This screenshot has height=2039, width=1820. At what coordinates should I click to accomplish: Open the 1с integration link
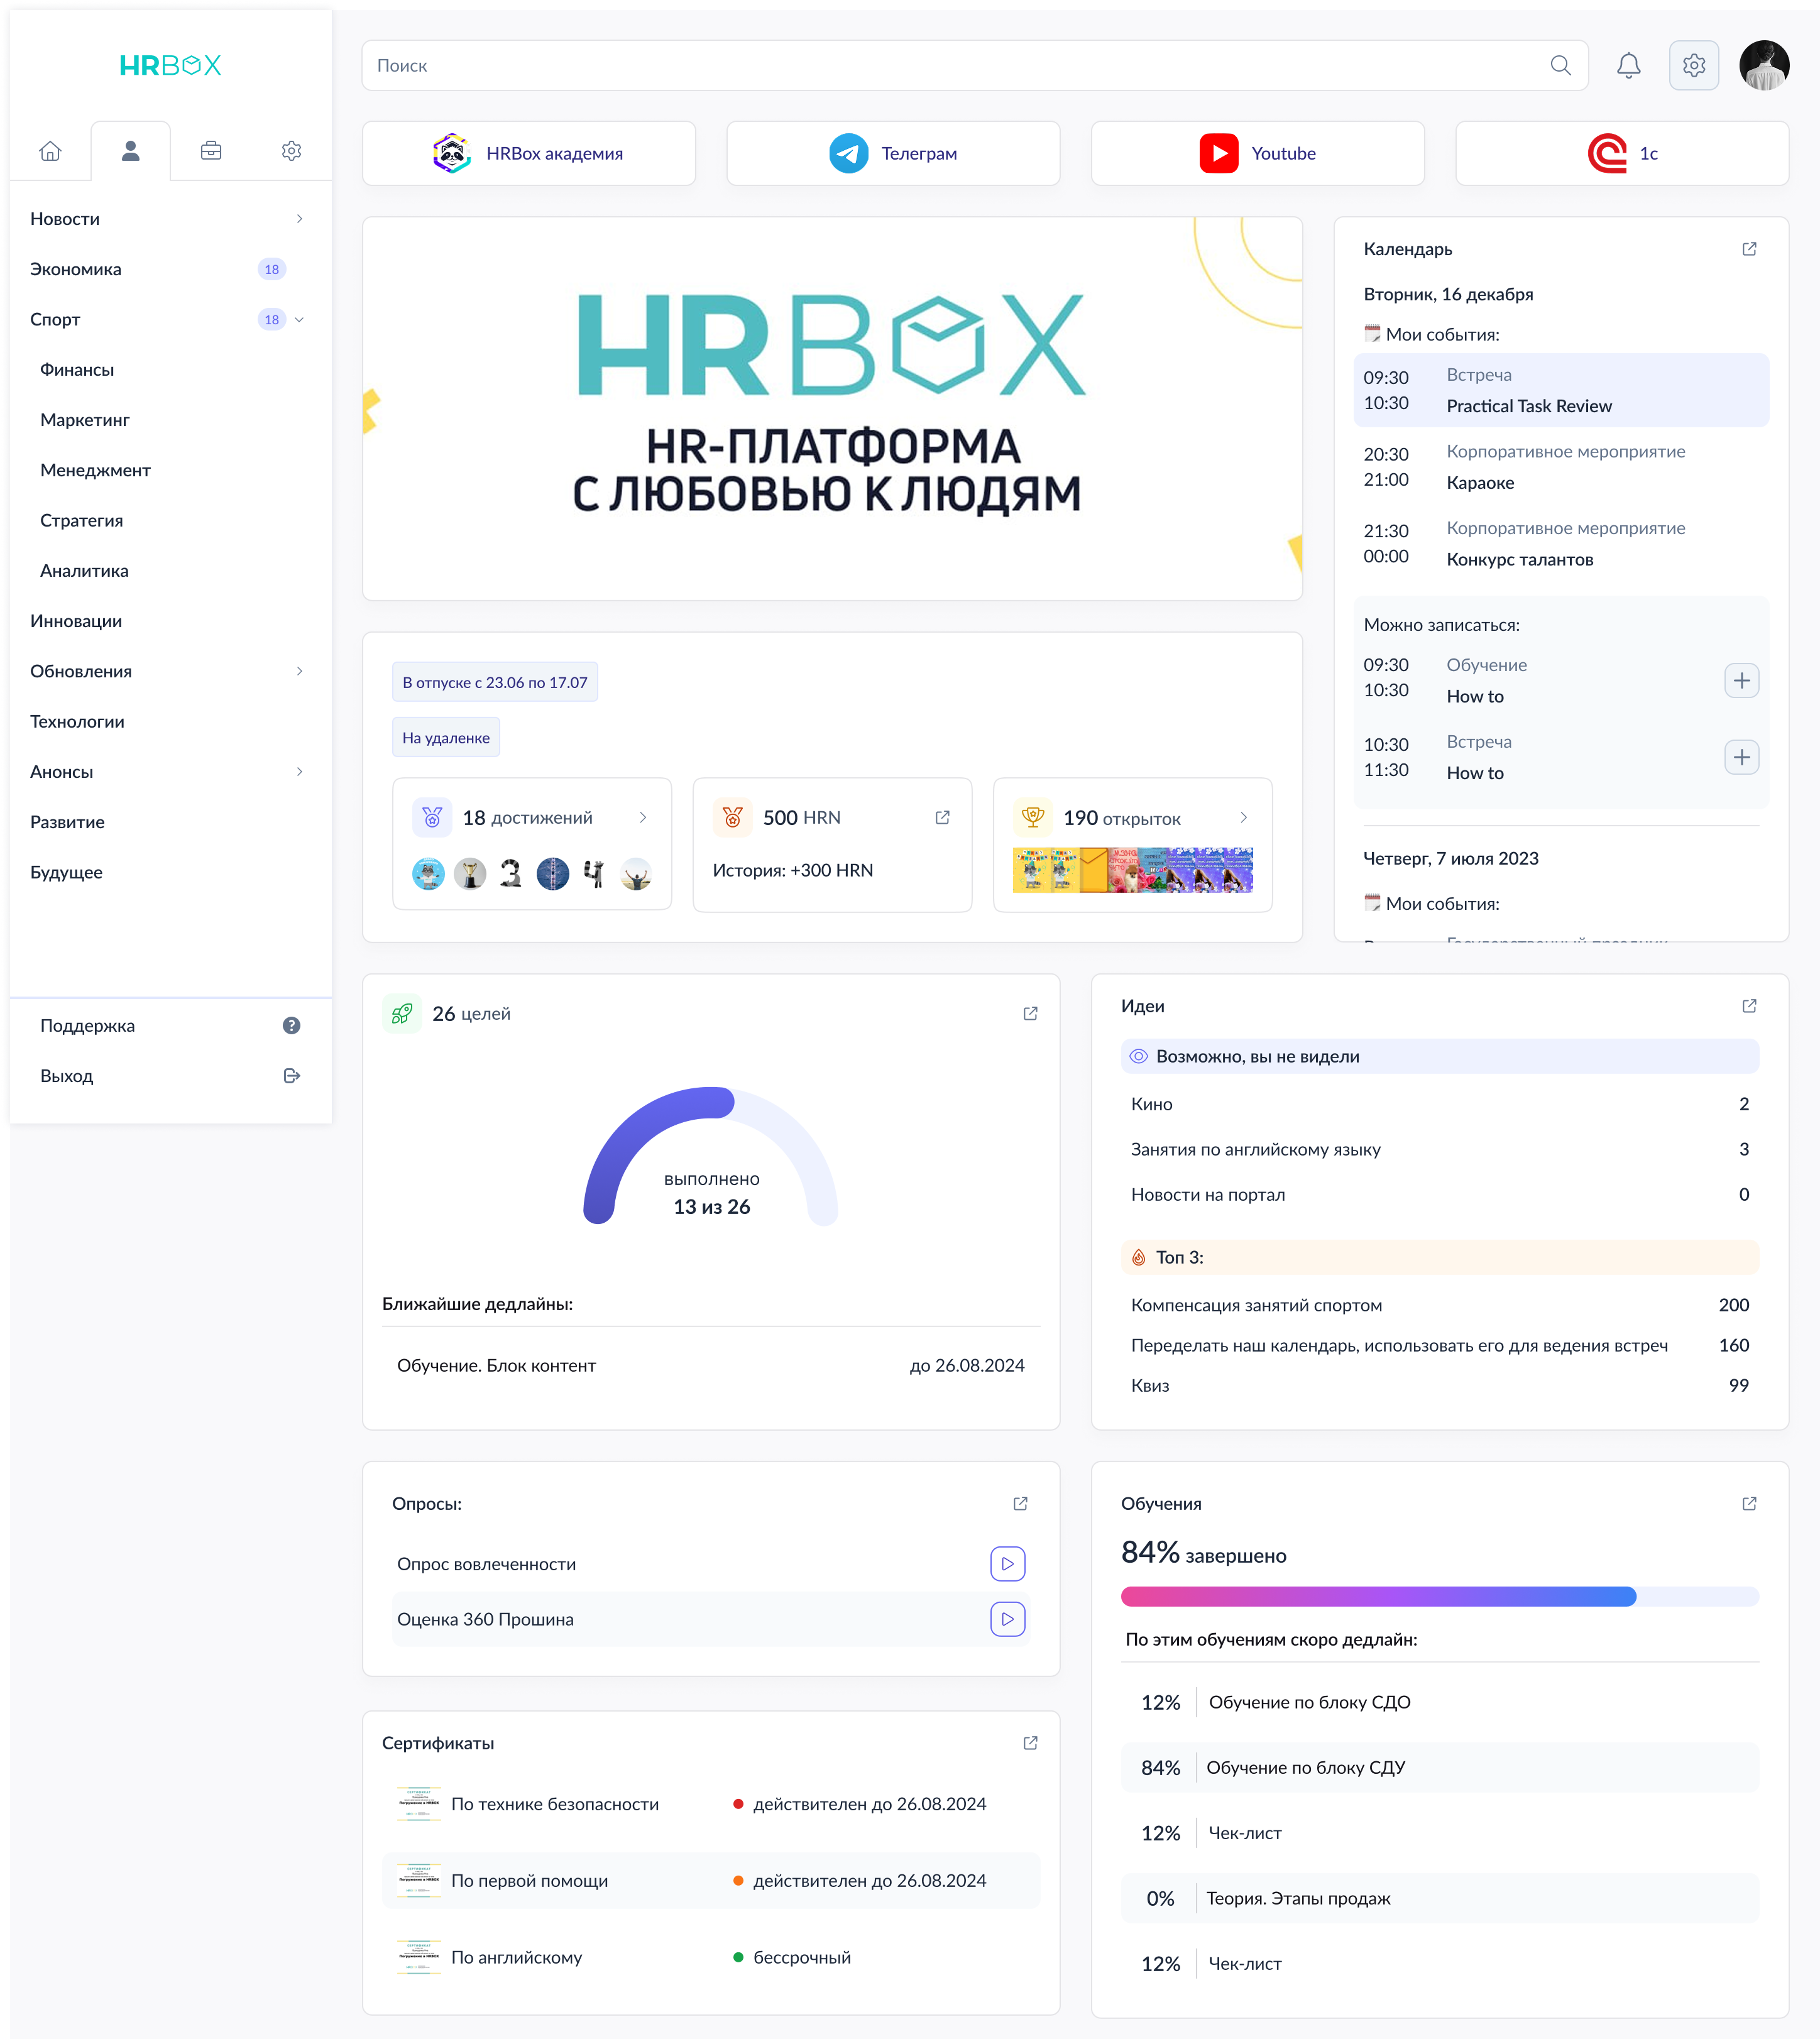click(x=1622, y=153)
